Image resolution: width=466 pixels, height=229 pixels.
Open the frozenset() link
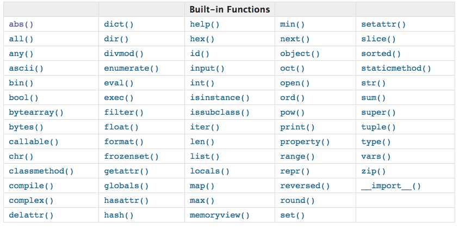[131, 157]
